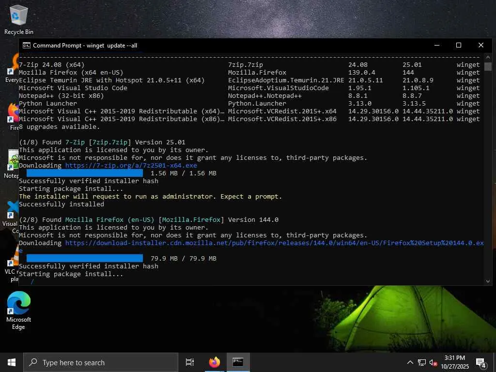This screenshot has height=372, width=496.
Task: Click 'EclipseAdoptium.Temurin.21.JRE' package ID
Action: (286, 80)
